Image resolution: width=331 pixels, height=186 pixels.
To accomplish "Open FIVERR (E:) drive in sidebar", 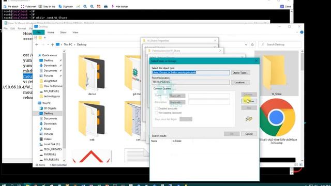I will (x=50, y=154).
